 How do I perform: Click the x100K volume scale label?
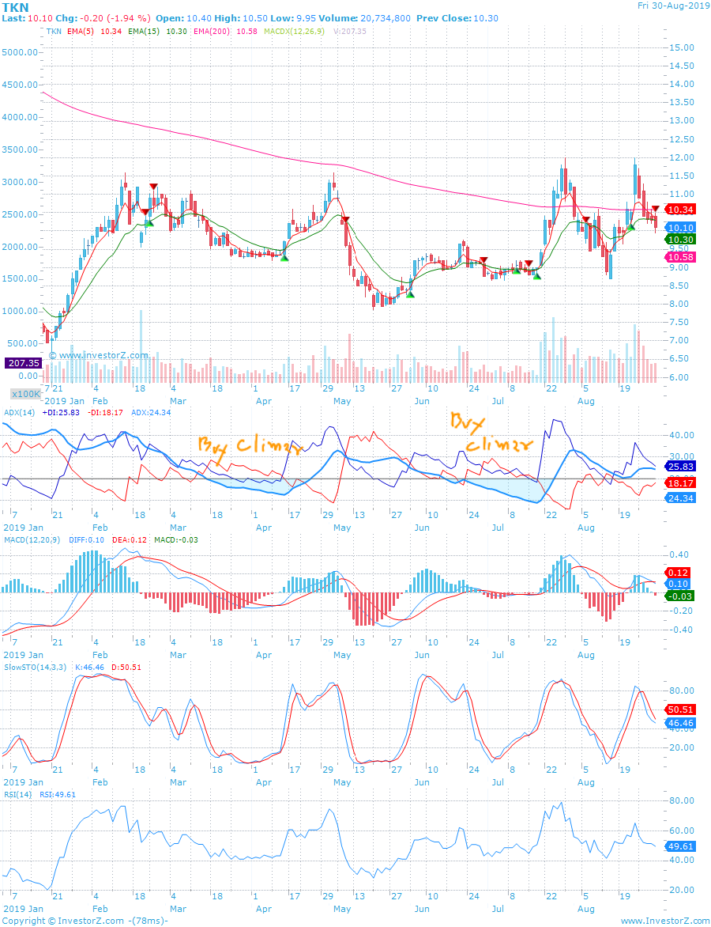coord(25,394)
